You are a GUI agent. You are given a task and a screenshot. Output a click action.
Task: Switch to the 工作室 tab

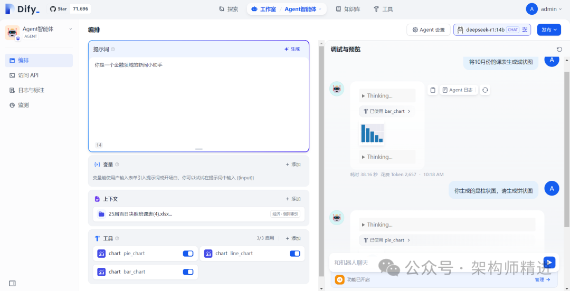point(263,9)
